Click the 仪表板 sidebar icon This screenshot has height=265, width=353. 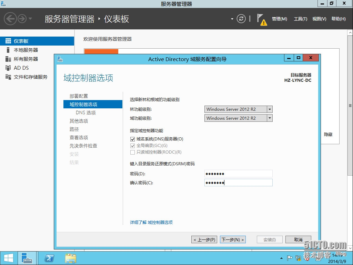tap(8, 41)
